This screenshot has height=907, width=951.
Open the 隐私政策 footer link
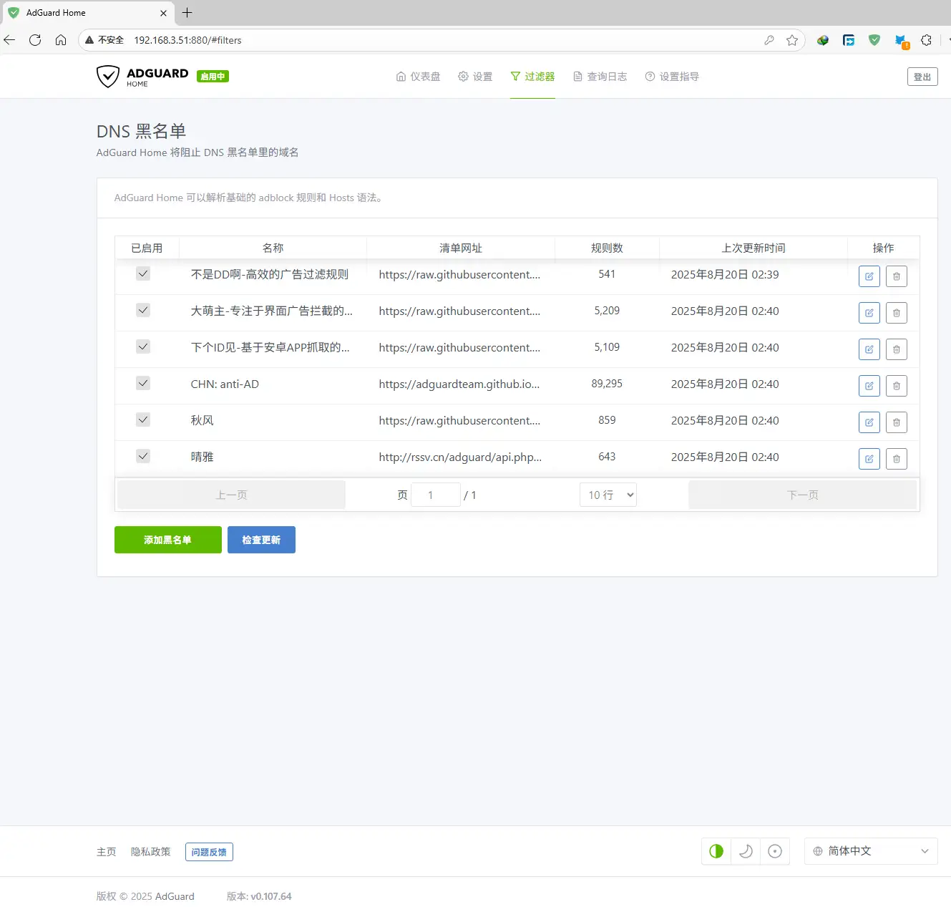(x=150, y=851)
